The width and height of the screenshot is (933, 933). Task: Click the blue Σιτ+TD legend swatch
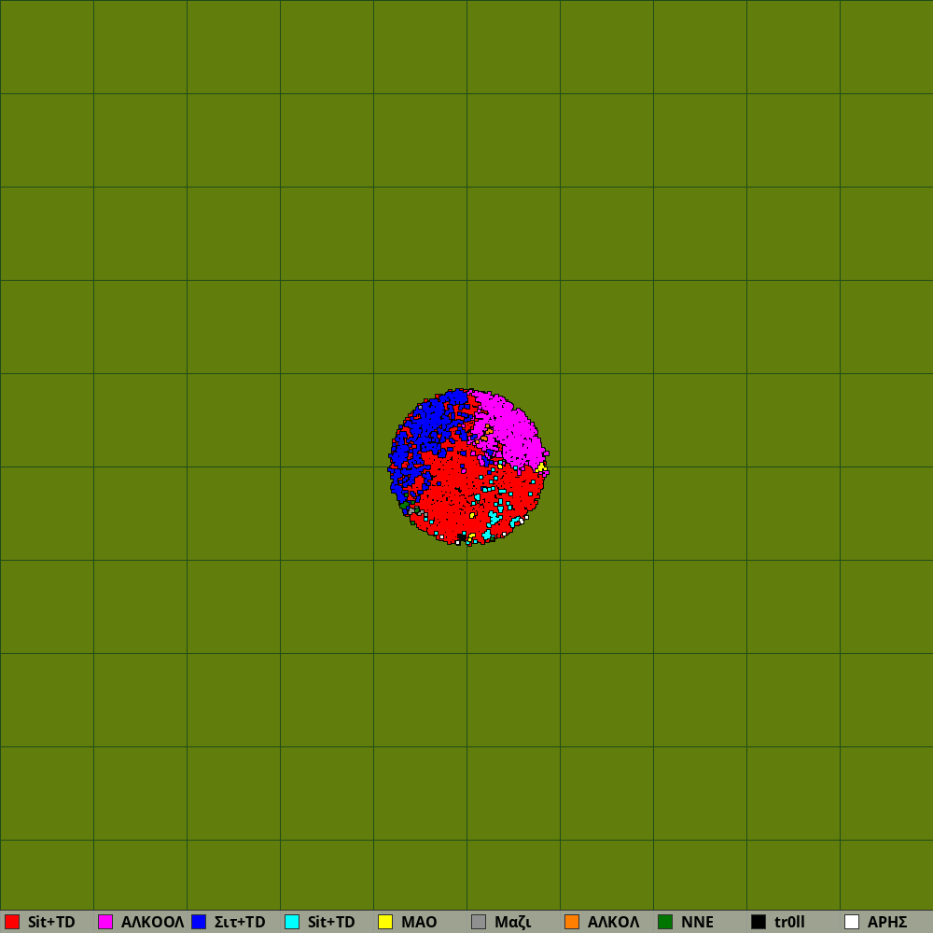click(x=199, y=922)
